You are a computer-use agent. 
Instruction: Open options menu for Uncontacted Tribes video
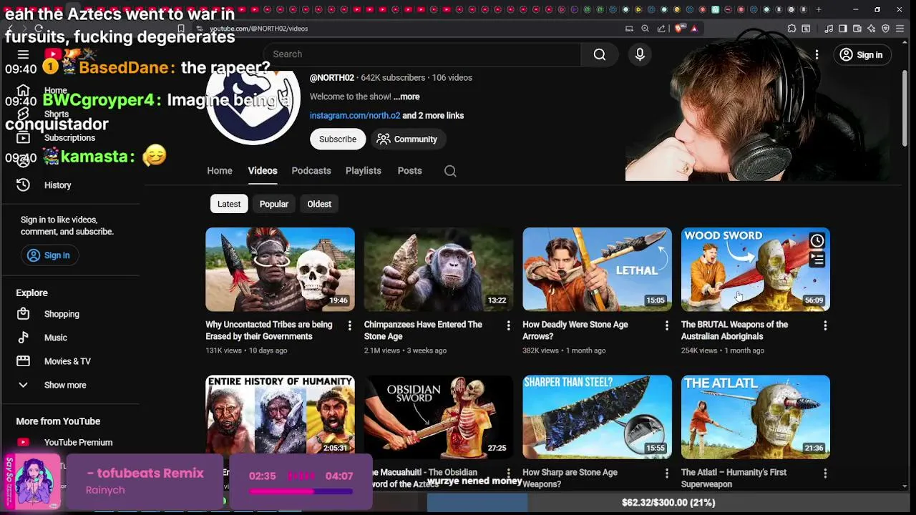pos(349,325)
